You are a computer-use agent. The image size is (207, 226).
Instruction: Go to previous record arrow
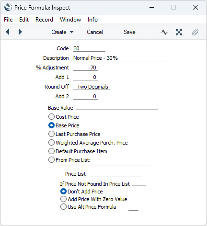click(x=8, y=32)
